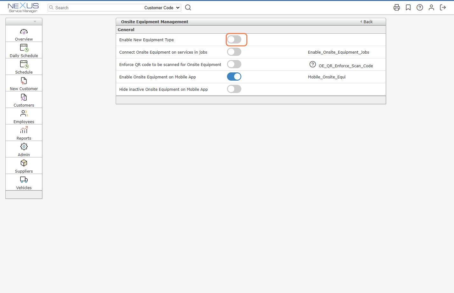This screenshot has width=454, height=293.
Task: Click Enable Onsite Equipment on Mobile App label
Action: click(x=157, y=77)
